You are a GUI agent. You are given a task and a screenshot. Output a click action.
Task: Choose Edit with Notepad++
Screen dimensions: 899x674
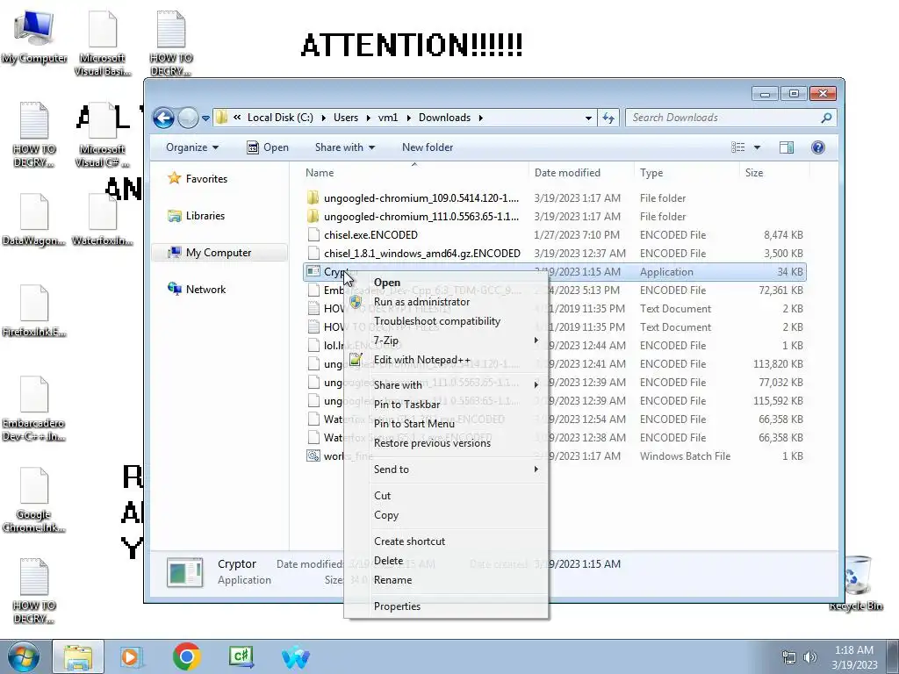pos(446,360)
